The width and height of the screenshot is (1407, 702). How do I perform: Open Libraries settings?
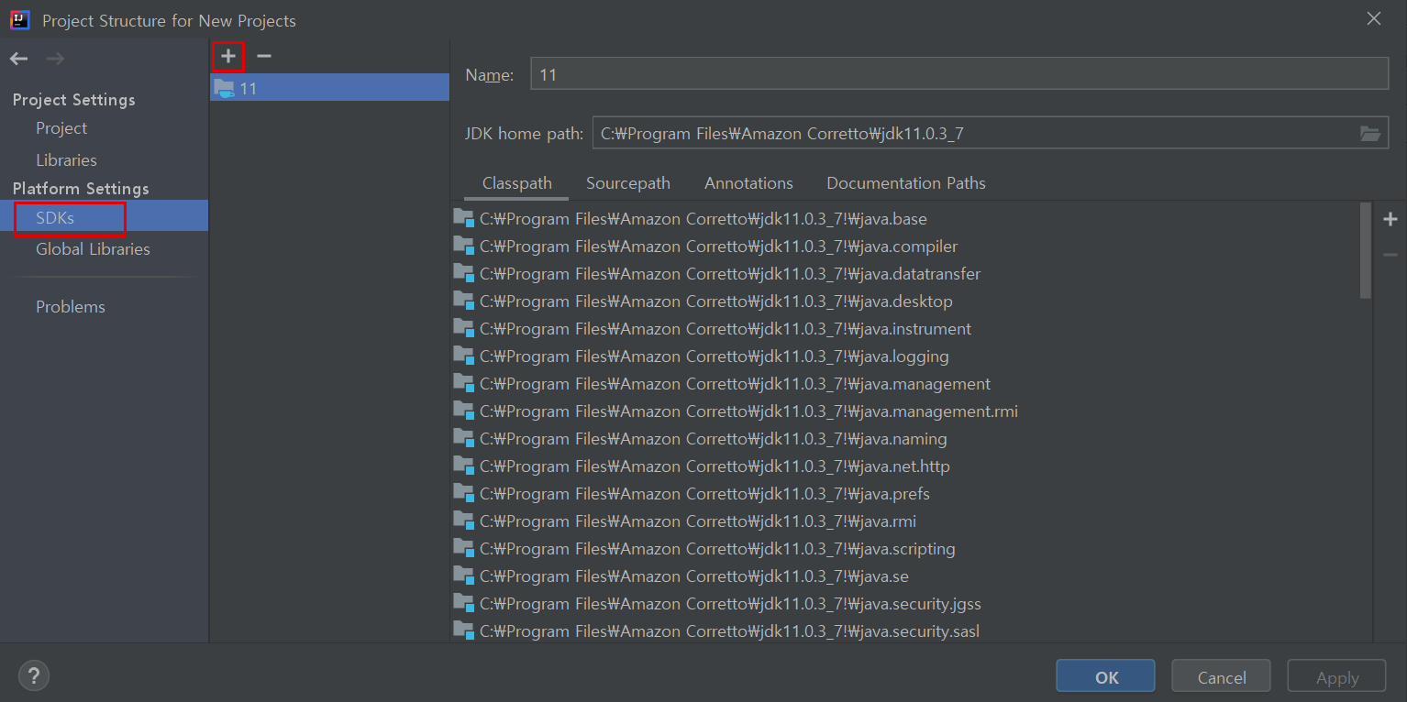(66, 159)
